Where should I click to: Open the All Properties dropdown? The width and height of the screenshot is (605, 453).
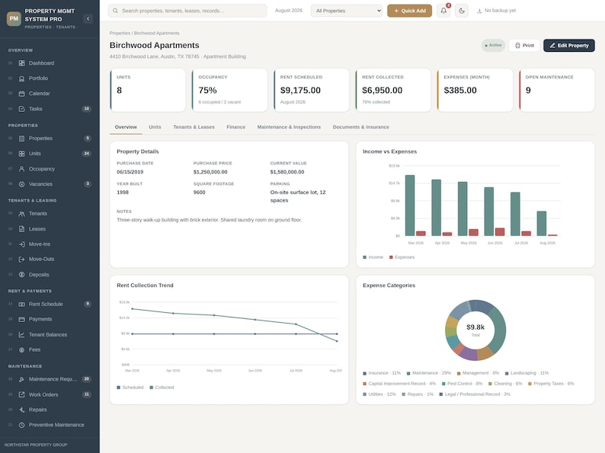(347, 11)
